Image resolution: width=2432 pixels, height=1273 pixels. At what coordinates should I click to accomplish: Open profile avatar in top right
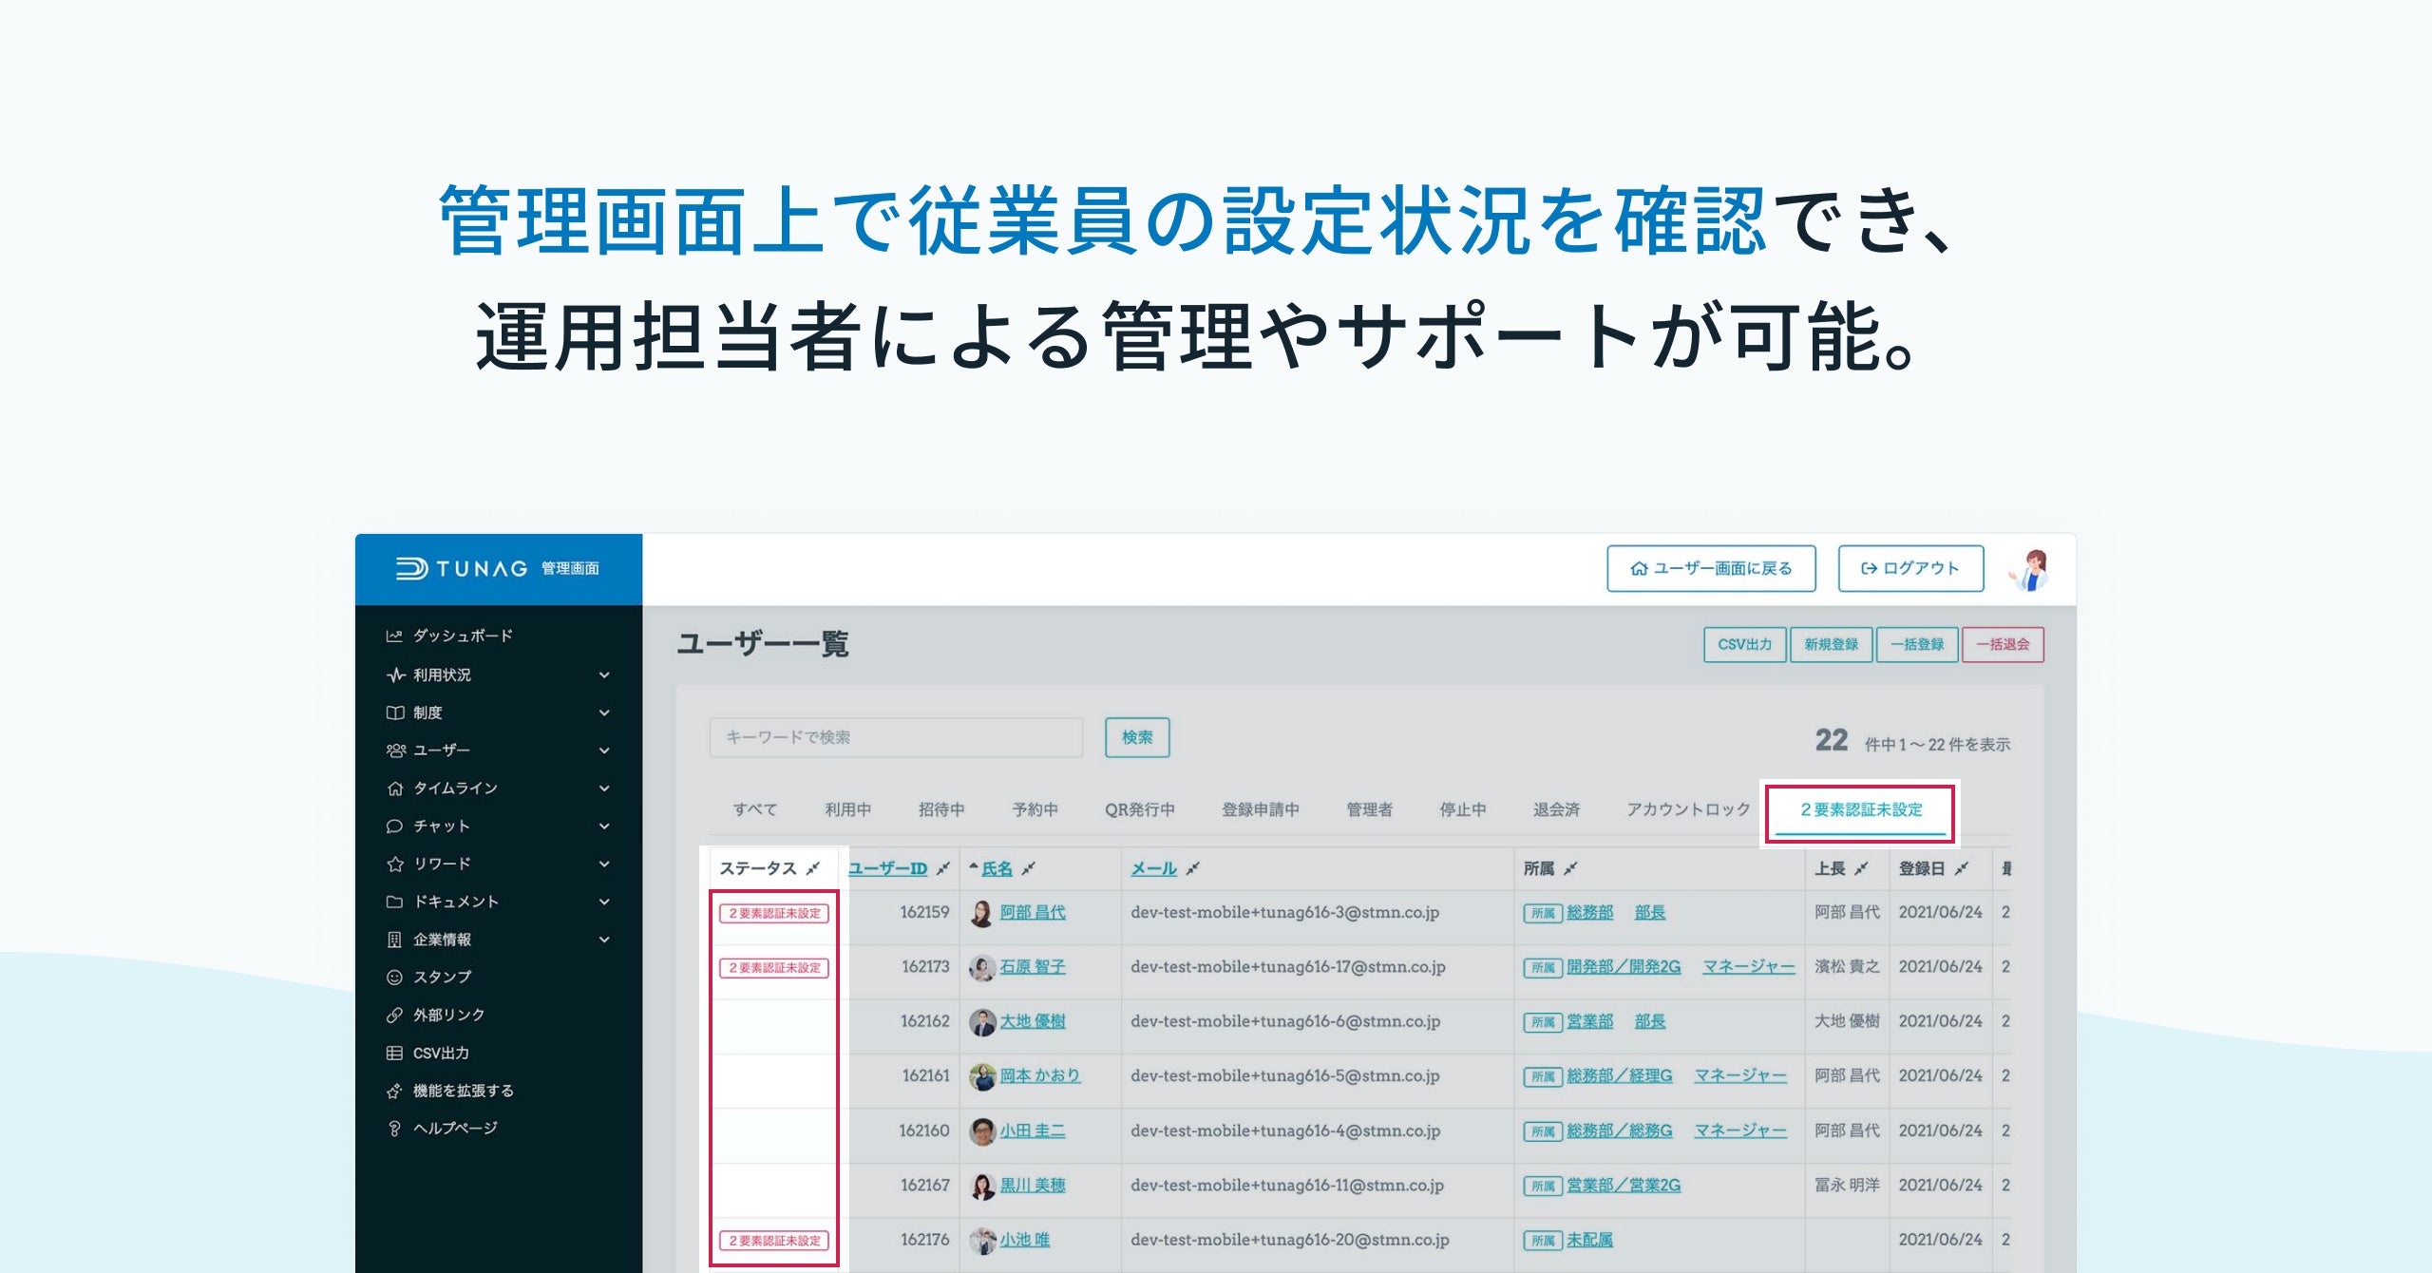click(x=2030, y=569)
